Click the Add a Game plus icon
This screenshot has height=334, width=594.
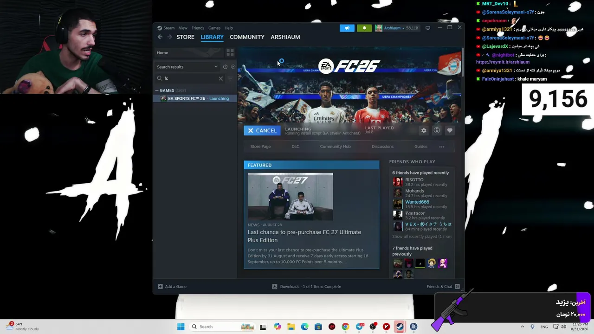(x=160, y=287)
